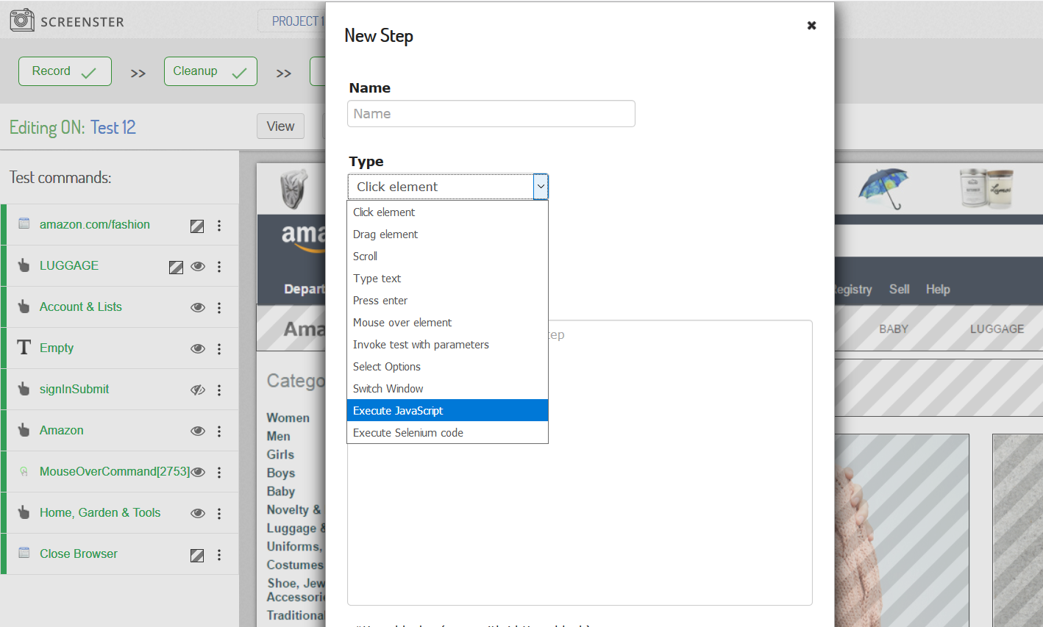Close the New Step dialog with X
The height and width of the screenshot is (627, 1043).
[x=811, y=25]
